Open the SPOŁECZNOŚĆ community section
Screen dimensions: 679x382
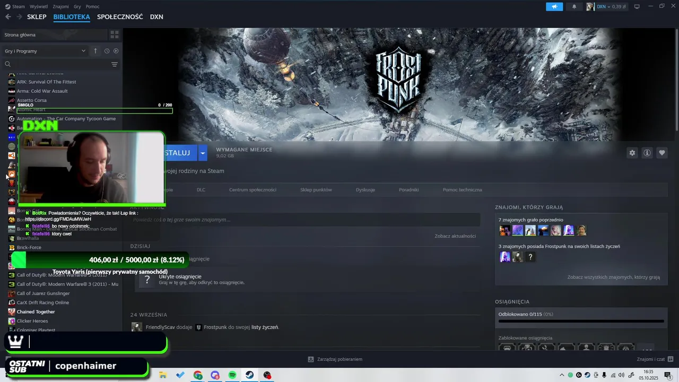(120, 17)
